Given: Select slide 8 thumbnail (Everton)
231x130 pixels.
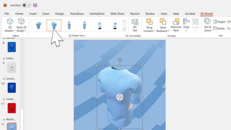Looking at the screenshot, I should point(12,47).
